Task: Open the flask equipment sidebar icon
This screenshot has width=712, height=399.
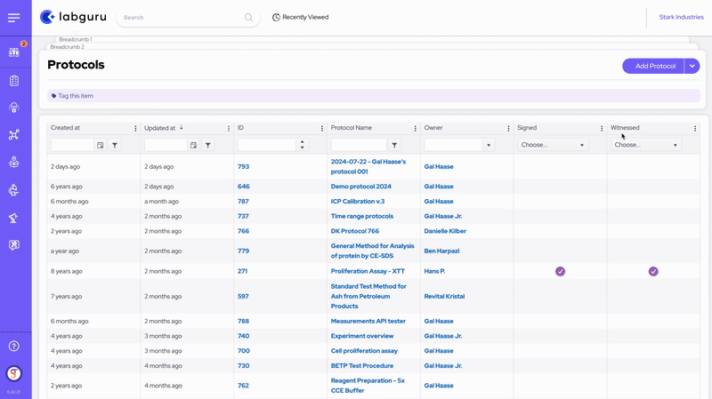Action: coord(14,190)
